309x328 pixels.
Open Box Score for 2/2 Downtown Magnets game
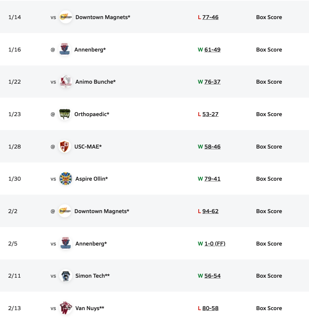coord(269,211)
